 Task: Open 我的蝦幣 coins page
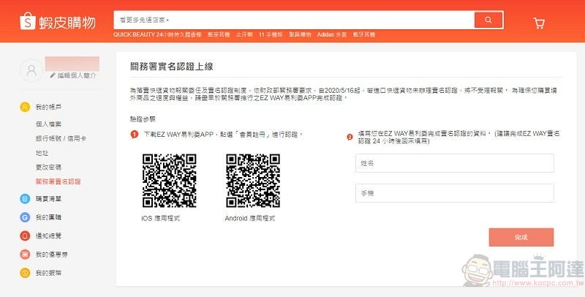(48, 273)
